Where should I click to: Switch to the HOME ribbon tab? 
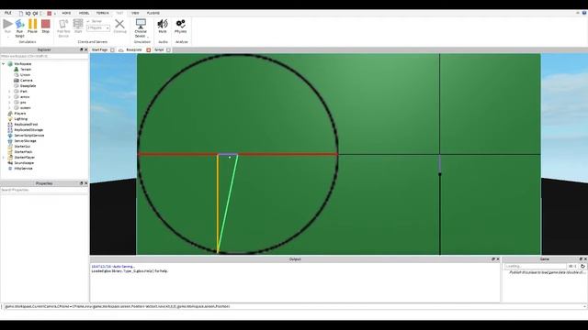point(66,13)
